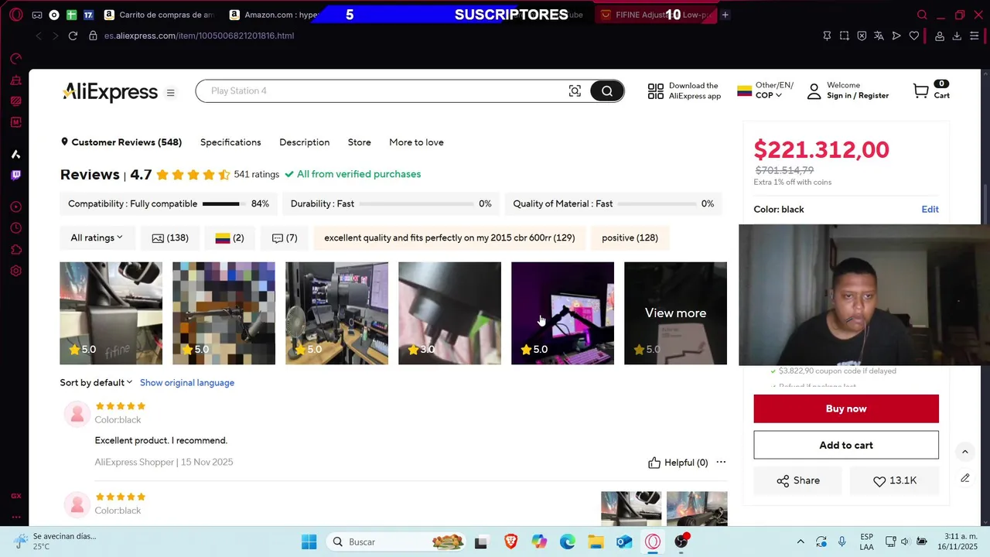
Task: Click Share button
Action: tap(798, 480)
